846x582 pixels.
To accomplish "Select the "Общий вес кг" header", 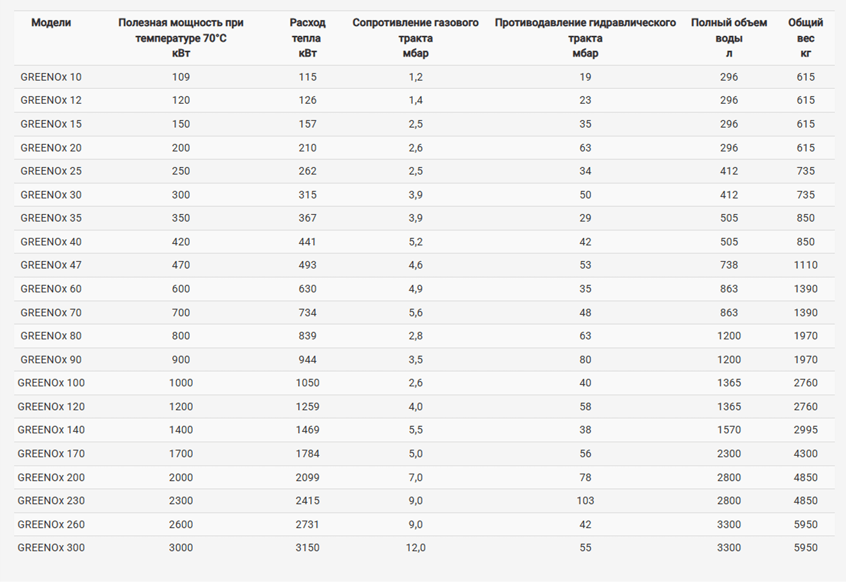I will point(805,38).
